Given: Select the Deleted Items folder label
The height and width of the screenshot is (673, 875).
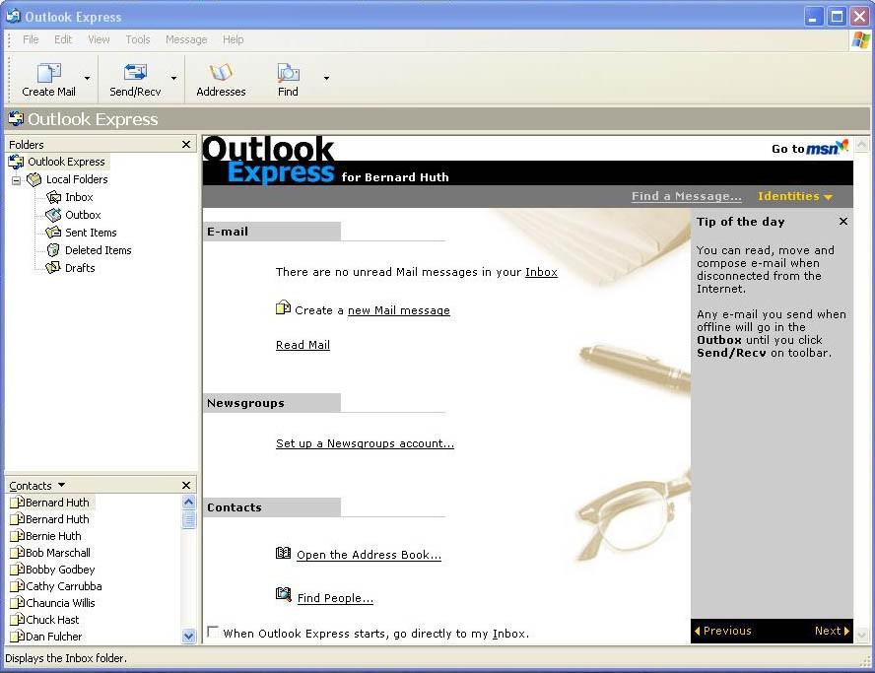Looking at the screenshot, I should 99,250.
